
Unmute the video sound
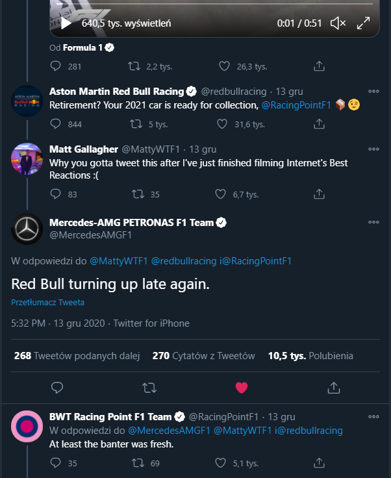pyautogui.click(x=338, y=23)
